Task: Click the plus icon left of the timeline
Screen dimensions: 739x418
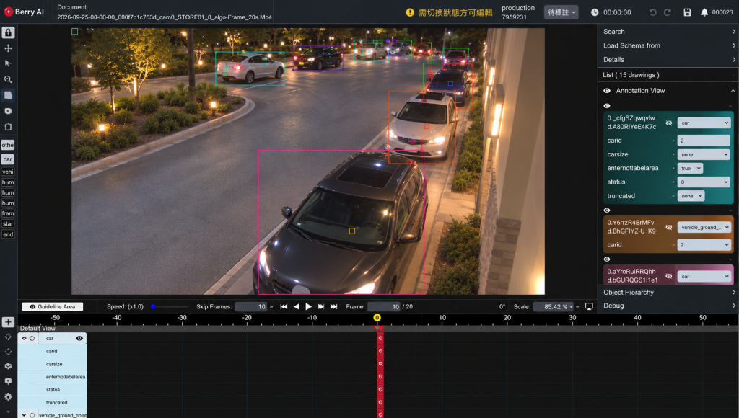Action: 8,322
